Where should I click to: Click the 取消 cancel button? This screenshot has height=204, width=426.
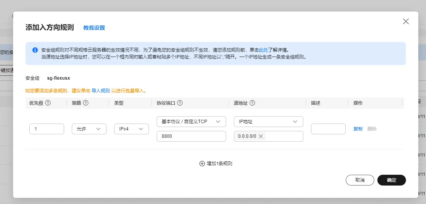click(x=360, y=180)
